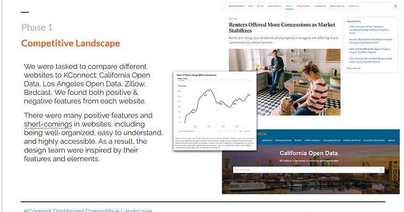
Task: Click the RELATED POSTS sidebar heading
Action: [353, 22]
